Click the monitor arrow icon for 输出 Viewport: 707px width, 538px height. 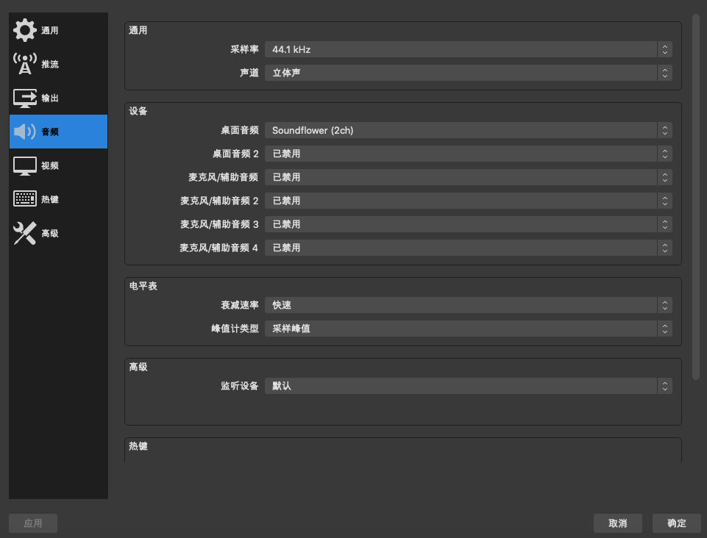25,98
